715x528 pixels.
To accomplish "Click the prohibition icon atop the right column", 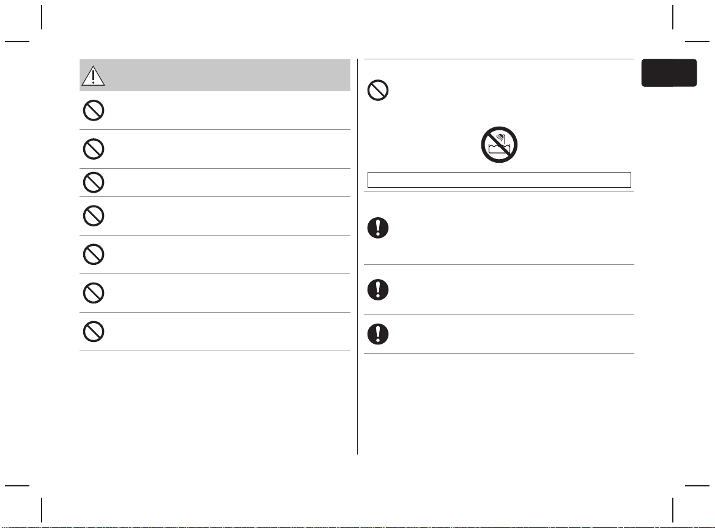I will coord(378,91).
